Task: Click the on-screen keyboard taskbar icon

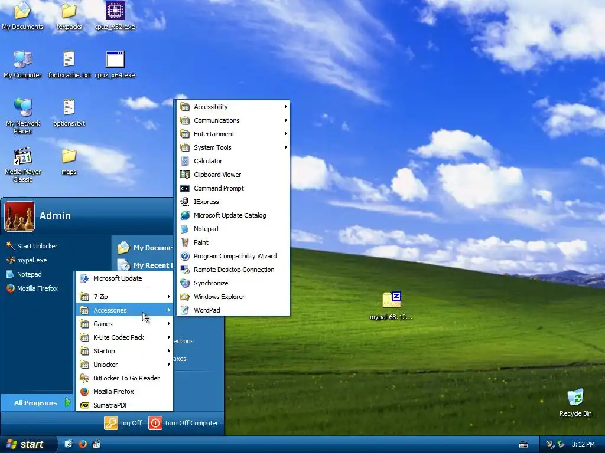Action: pyautogui.click(x=523, y=445)
